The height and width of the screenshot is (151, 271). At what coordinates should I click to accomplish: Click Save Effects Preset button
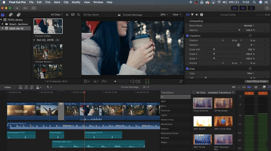pos(256,81)
